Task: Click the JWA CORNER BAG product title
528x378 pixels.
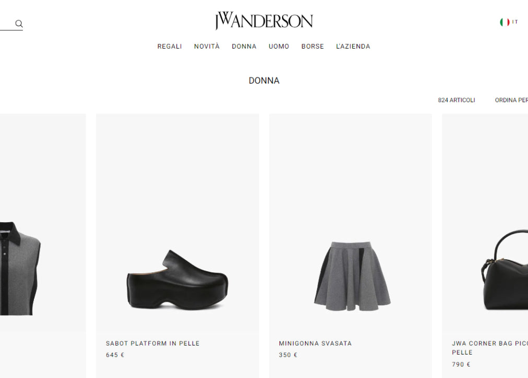Action: [490, 348]
